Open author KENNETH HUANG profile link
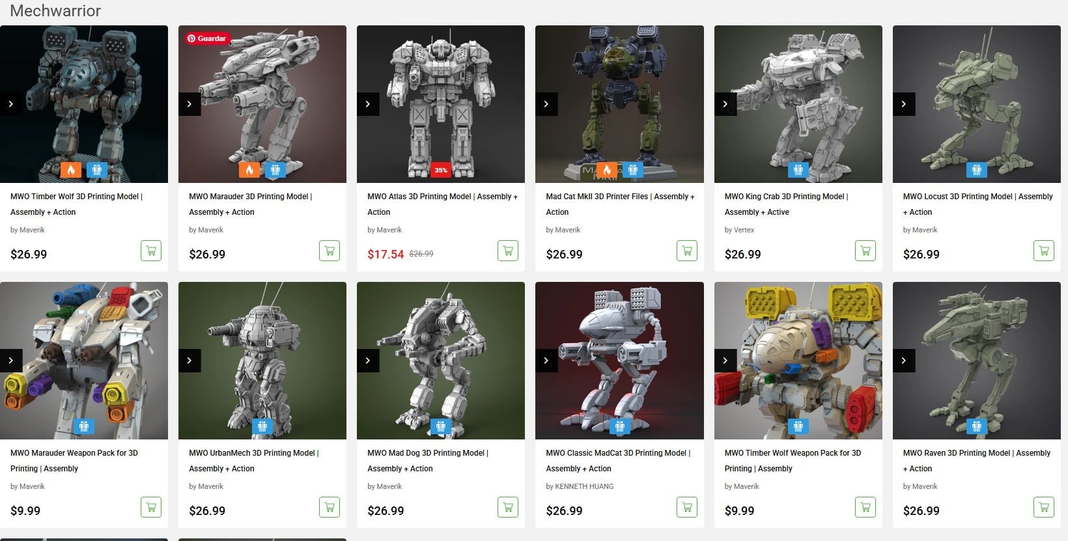Viewport: 1068px width, 541px height. (x=580, y=486)
